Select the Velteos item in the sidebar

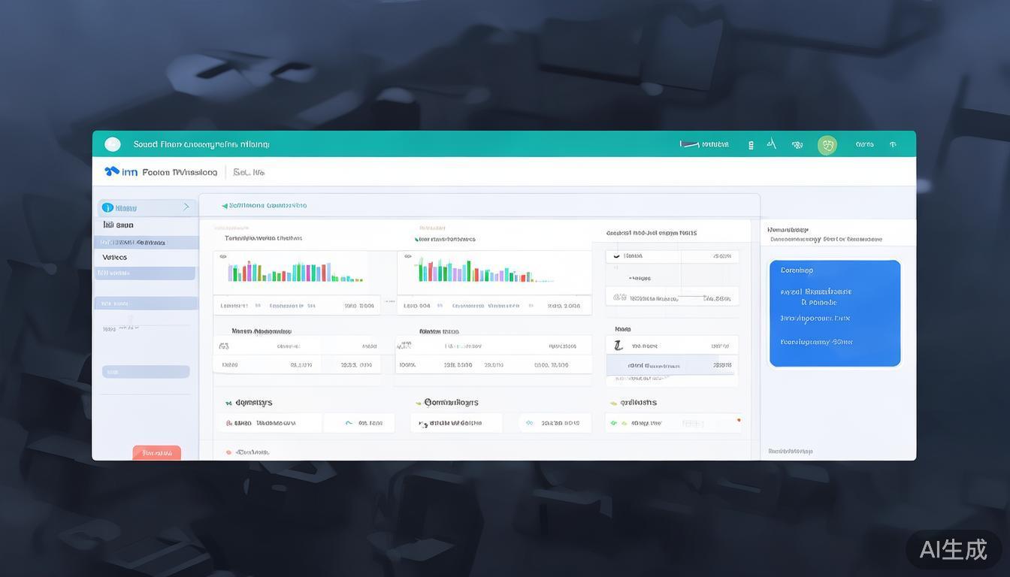pyautogui.click(x=115, y=257)
